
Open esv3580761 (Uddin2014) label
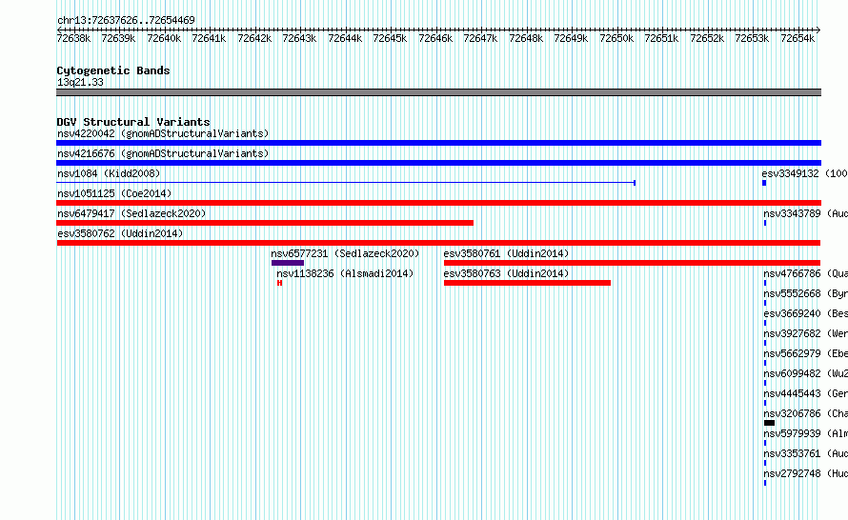(x=506, y=253)
